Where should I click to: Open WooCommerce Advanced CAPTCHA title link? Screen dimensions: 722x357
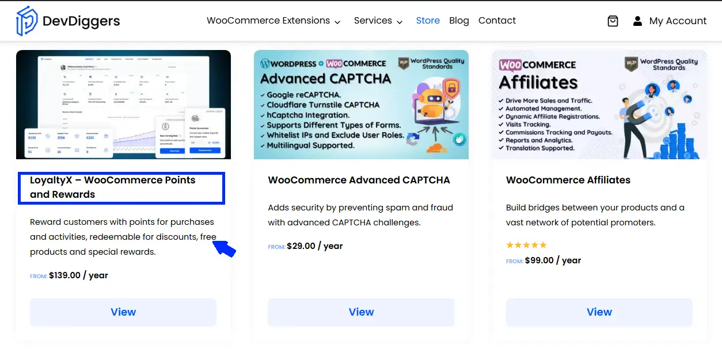pyautogui.click(x=359, y=180)
